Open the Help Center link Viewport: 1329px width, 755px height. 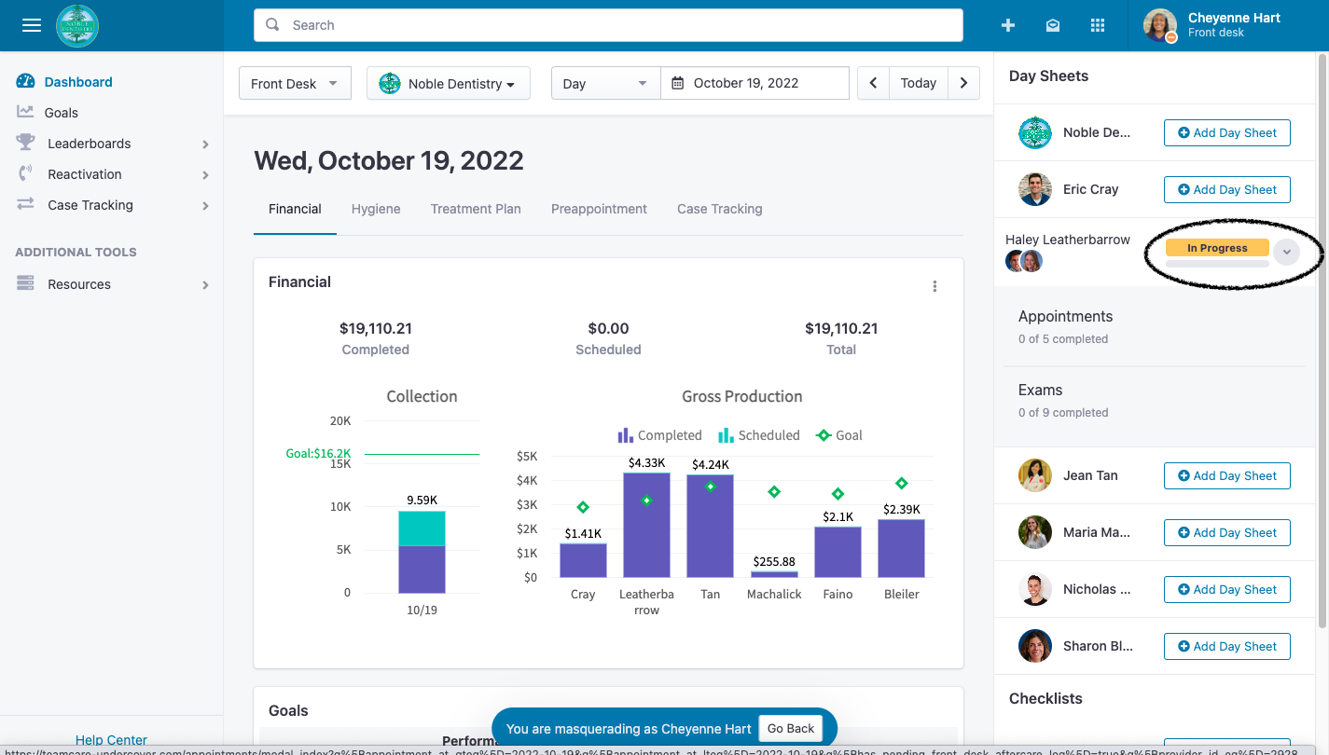pos(111,740)
